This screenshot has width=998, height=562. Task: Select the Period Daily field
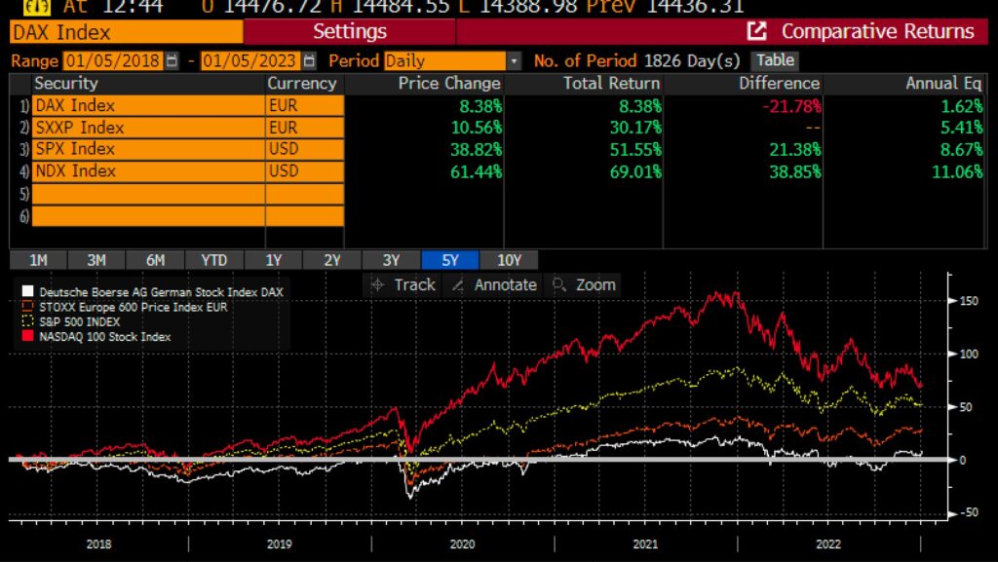click(x=444, y=61)
